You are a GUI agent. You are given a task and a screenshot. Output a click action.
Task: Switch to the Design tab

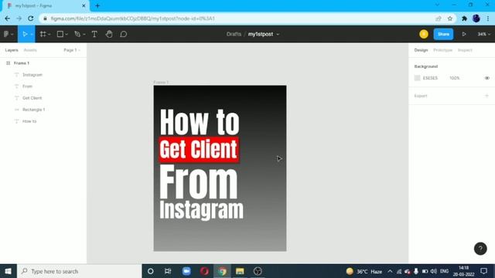click(421, 50)
